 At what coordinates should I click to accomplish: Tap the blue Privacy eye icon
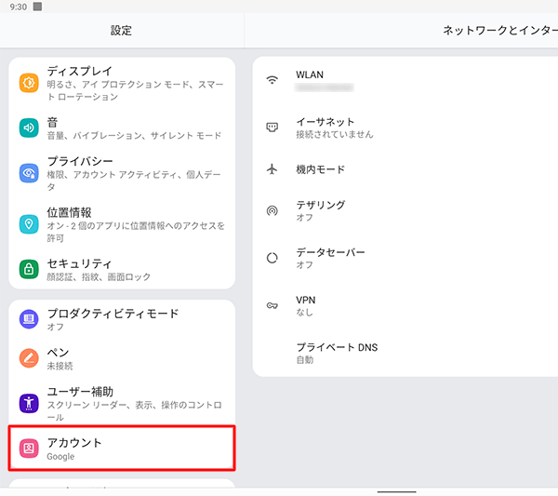point(29,173)
